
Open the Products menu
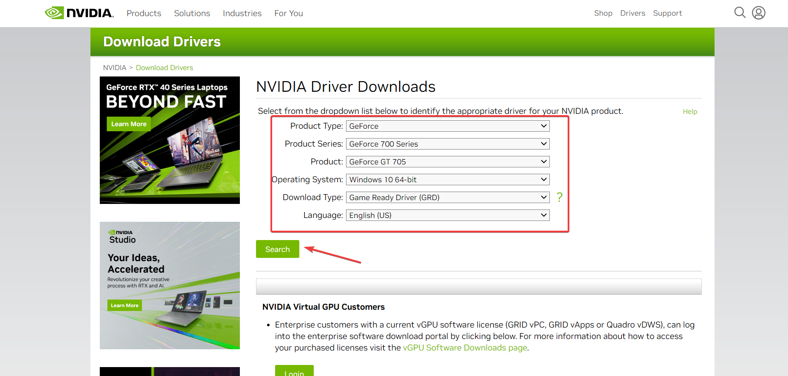point(144,13)
